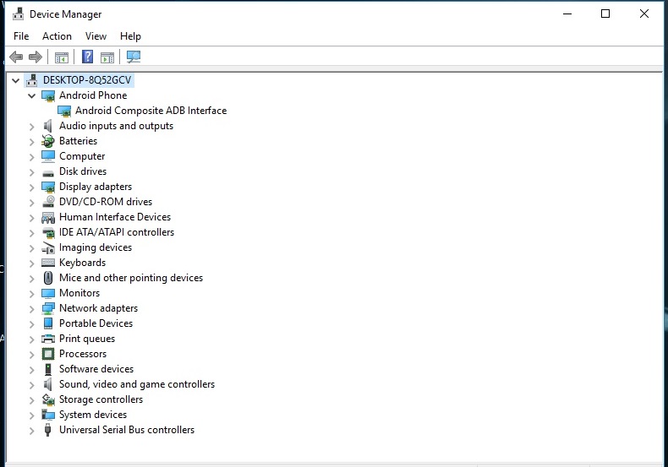
Task: Open the File menu
Action: click(x=21, y=36)
